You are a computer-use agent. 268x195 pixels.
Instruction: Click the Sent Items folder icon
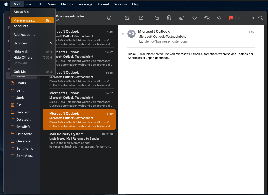coord(12,148)
